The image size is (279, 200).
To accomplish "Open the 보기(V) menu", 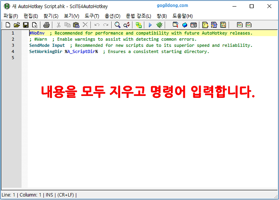I will click(x=72, y=16).
